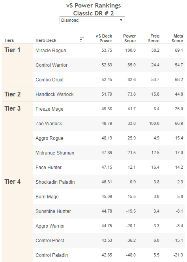Select the Control Warrior deck name

[52, 65]
